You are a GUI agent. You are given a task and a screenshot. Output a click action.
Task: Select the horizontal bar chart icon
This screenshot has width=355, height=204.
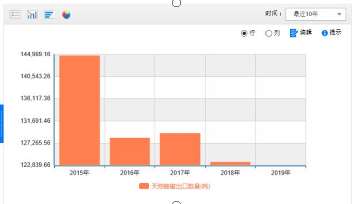(49, 15)
